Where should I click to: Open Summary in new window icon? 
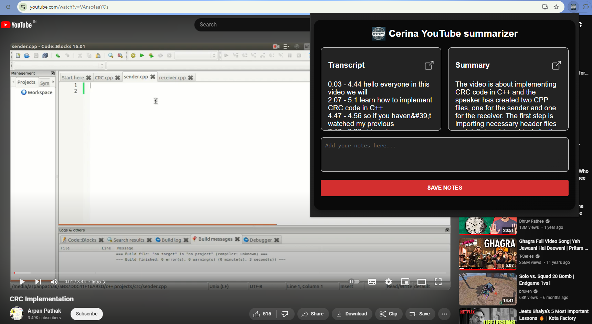556,65
